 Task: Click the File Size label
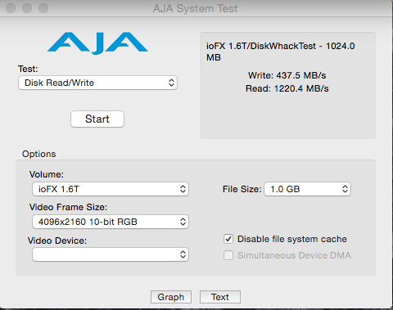click(242, 189)
